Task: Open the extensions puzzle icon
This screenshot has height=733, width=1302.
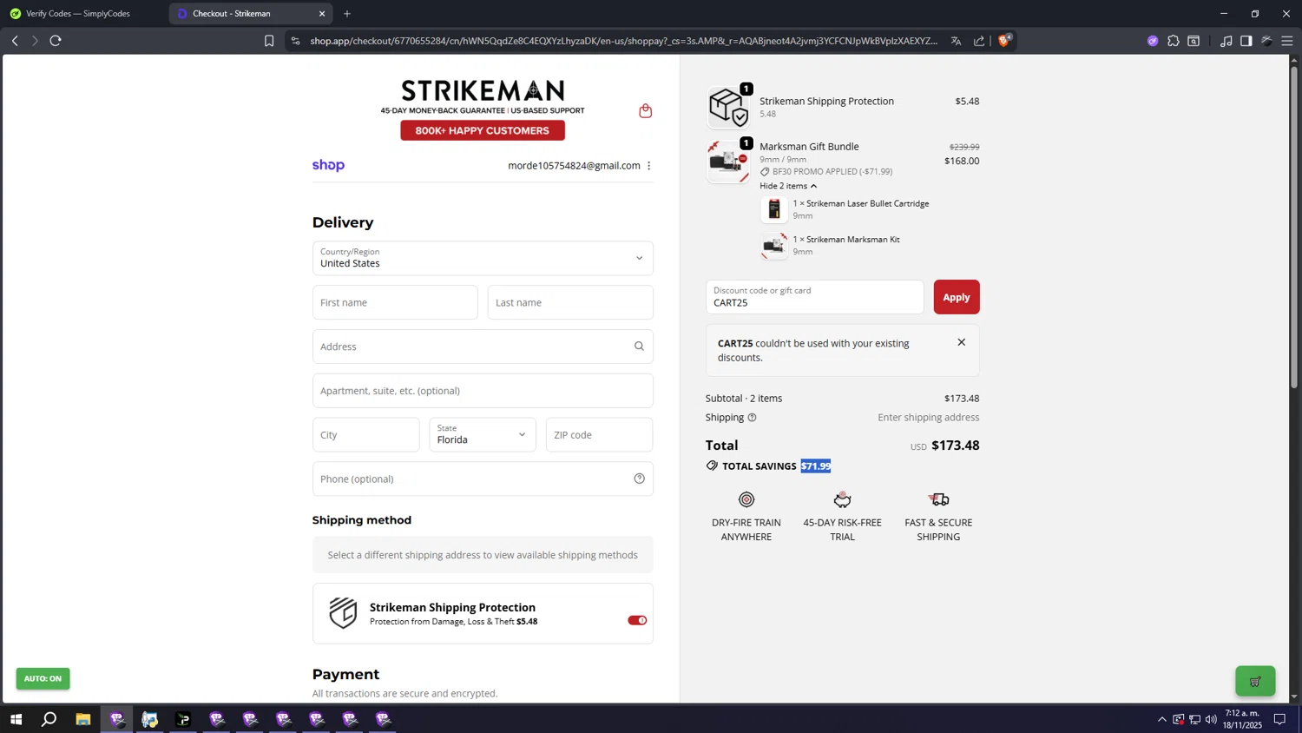Action: tap(1173, 41)
